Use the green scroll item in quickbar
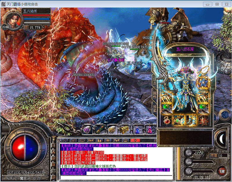This screenshot has height=182, width=232. click(x=100, y=130)
